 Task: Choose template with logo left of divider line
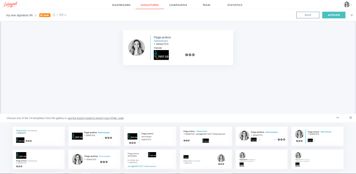point(150,136)
